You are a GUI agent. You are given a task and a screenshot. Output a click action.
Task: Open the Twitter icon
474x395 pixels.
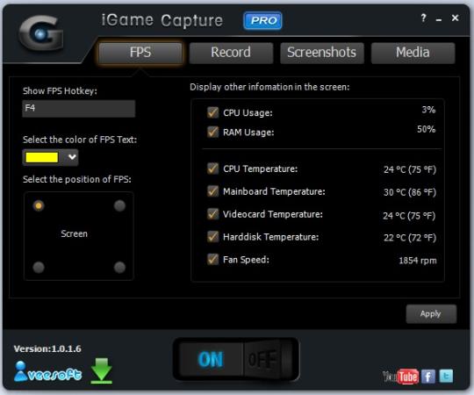pos(446,377)
